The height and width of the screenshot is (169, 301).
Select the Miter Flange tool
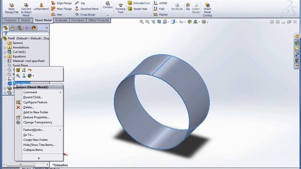[62, 9]
